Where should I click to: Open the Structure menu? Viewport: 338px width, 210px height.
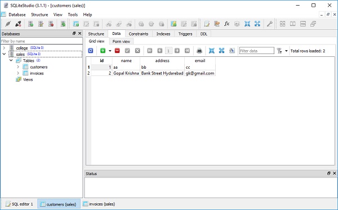[39, 15]
